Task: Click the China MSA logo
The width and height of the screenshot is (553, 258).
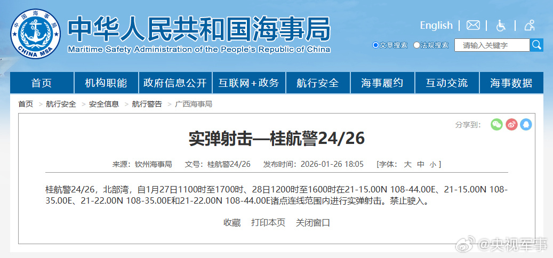Action: 35,34
